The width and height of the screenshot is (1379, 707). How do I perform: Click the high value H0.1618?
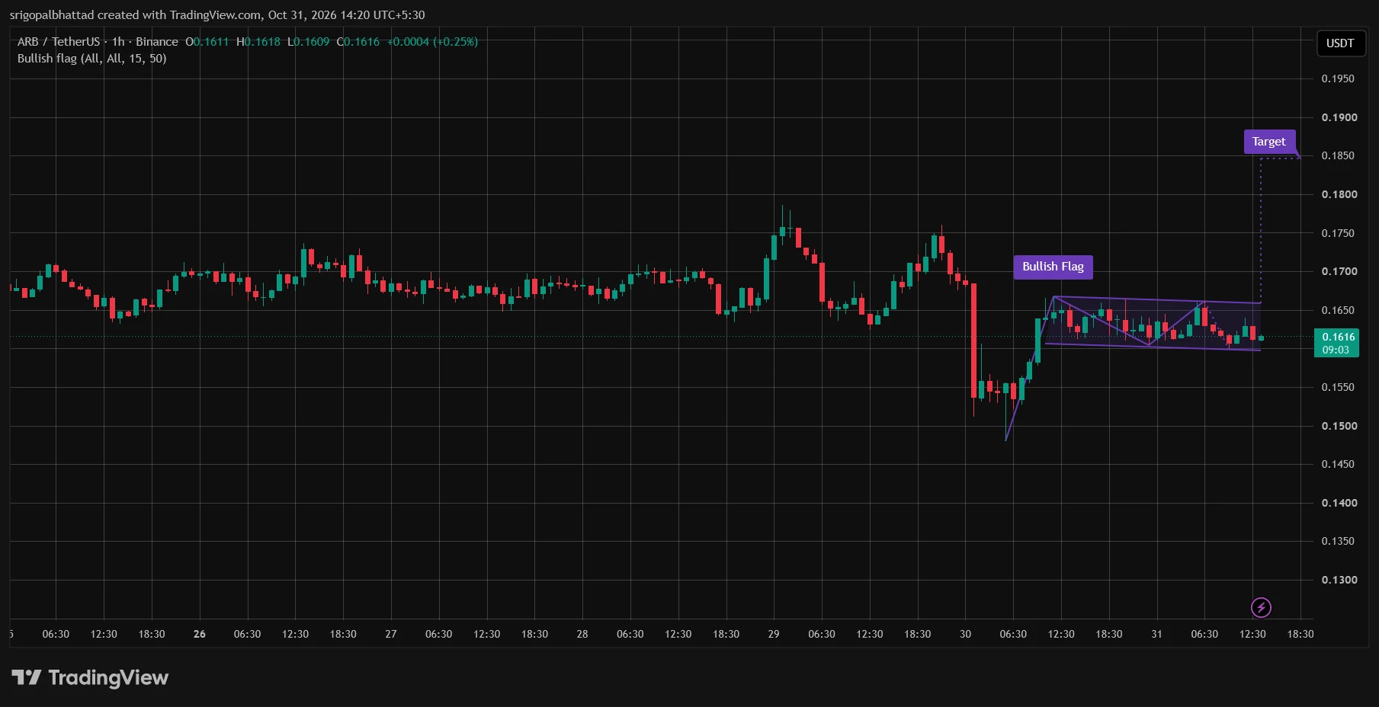(x=258, y=42)
